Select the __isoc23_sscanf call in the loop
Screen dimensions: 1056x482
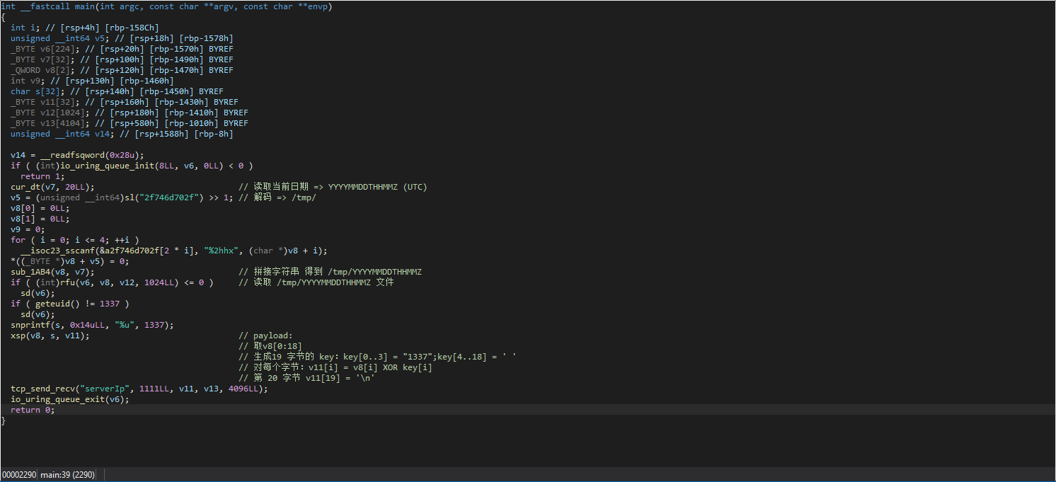[x=55, y=251]
